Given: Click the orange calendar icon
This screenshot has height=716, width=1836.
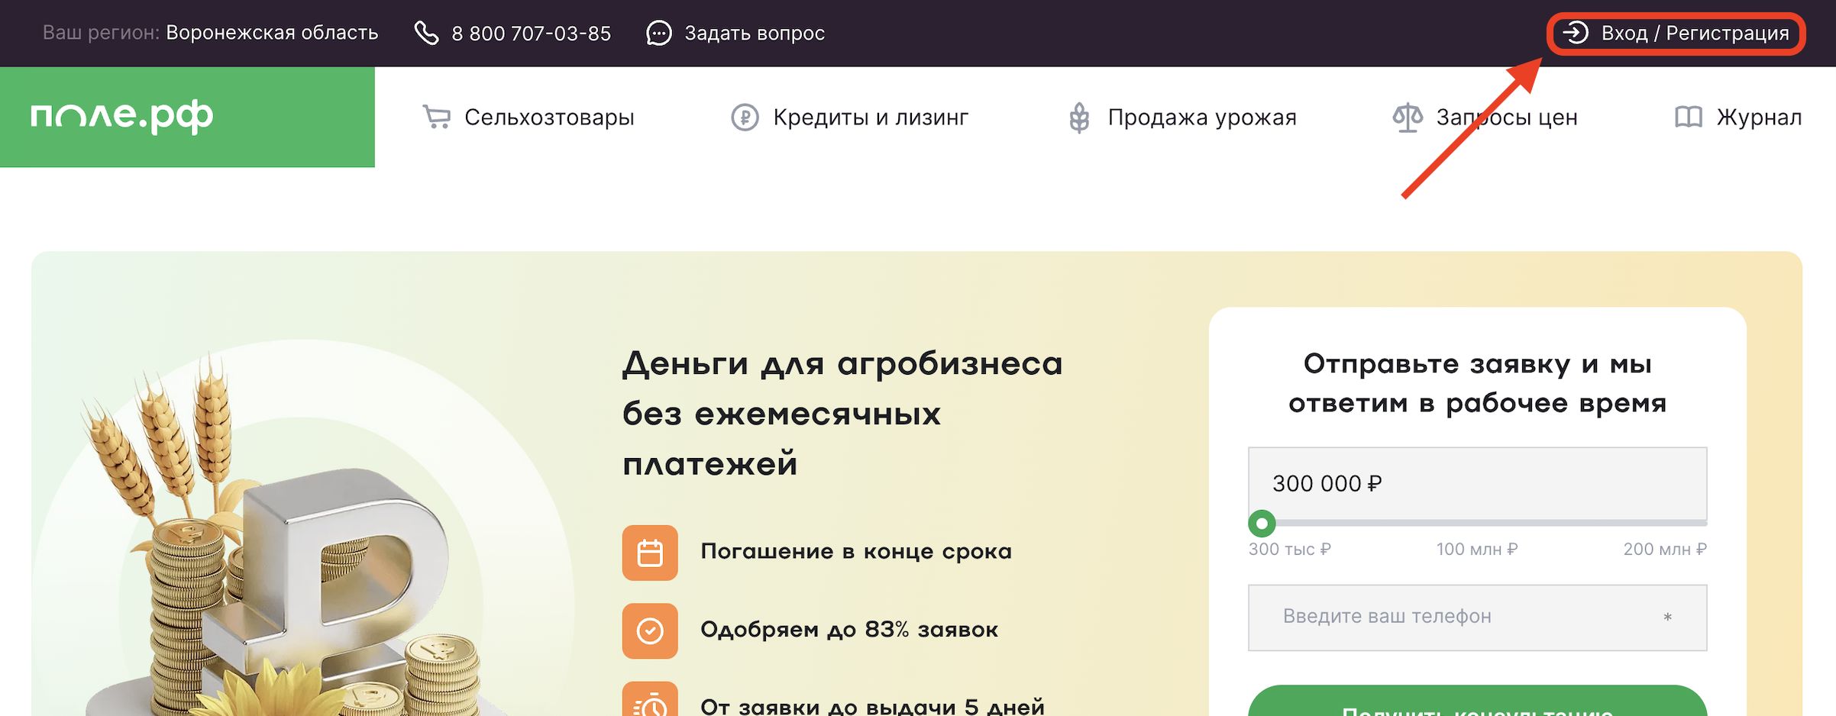Looking at the screenshot, I should click(650, 553).
